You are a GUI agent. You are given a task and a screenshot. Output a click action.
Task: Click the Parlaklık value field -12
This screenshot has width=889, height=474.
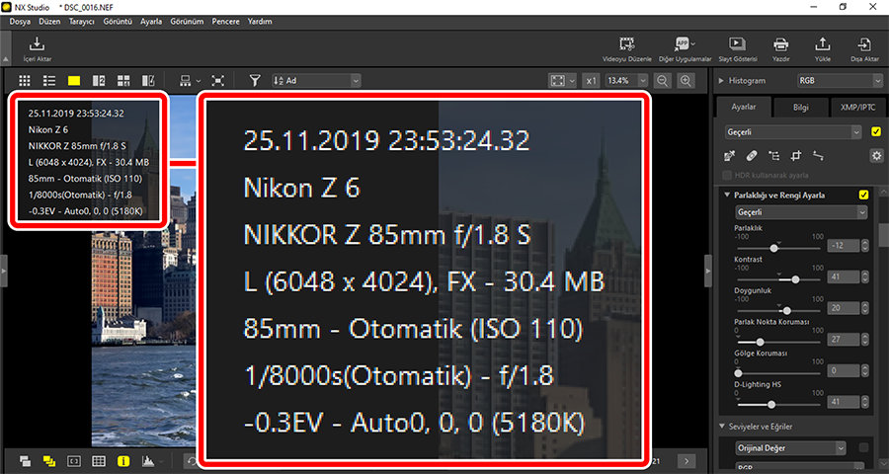(x=844, y=246)
